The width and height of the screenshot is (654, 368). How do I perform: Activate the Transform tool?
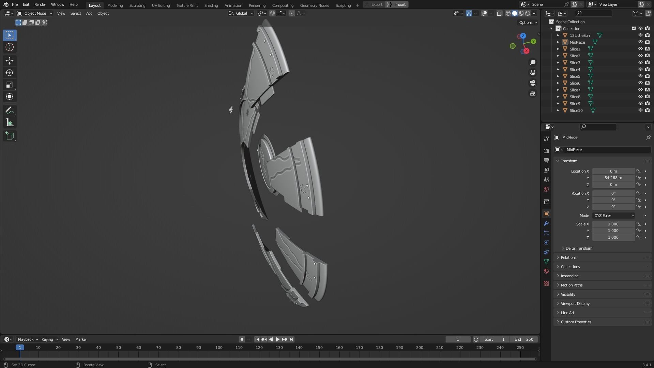tap(10, 97)
